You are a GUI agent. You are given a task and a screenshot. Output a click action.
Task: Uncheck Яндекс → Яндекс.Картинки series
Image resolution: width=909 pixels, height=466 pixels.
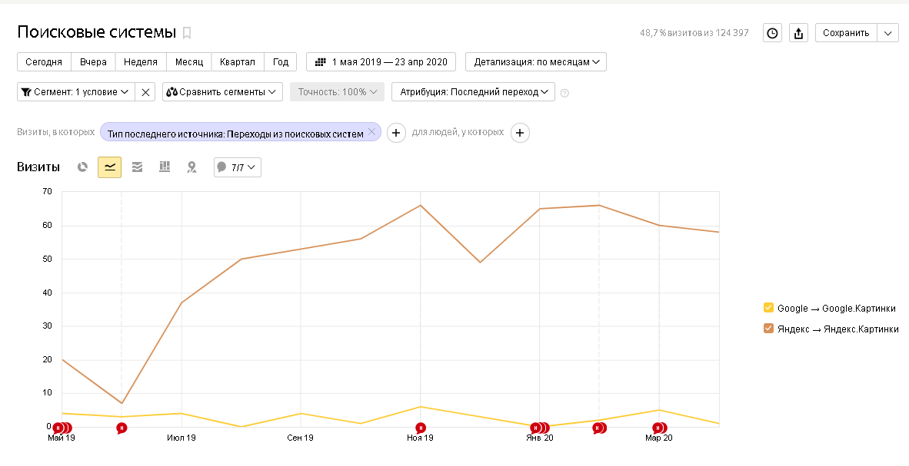(x=768, y=329)
